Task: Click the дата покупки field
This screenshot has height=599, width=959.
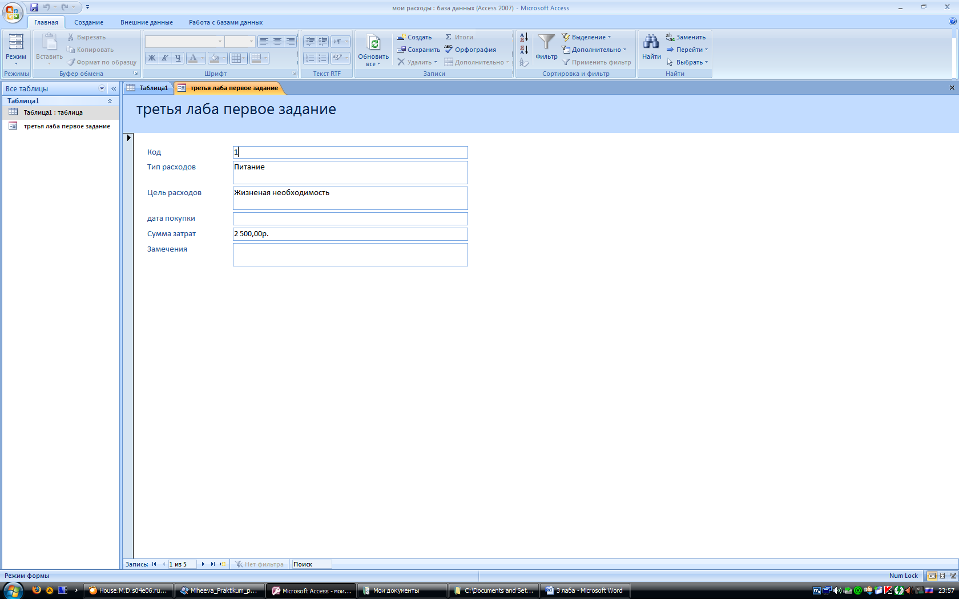Action: pyautogui.click(x=350, y=219)
